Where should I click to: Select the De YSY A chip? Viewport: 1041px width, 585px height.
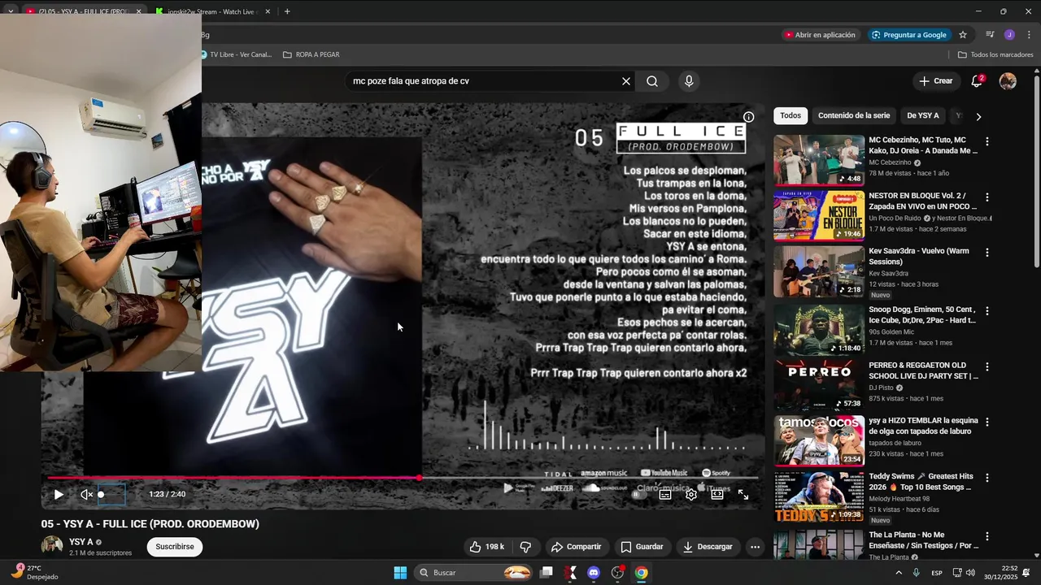pyautogui.click(x=923, y=116)
